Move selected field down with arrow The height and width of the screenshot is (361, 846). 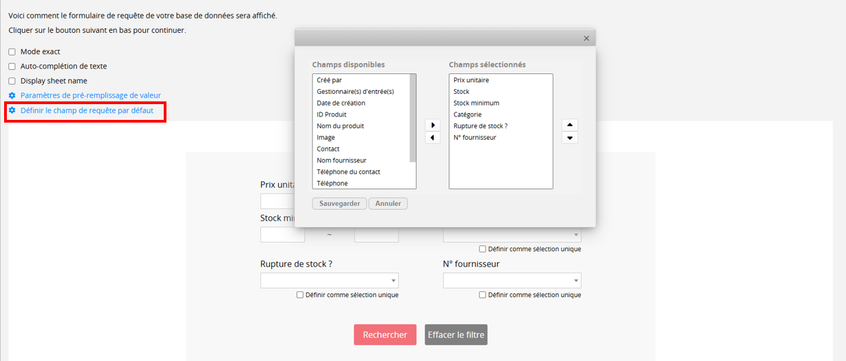(x=570, y=138)
